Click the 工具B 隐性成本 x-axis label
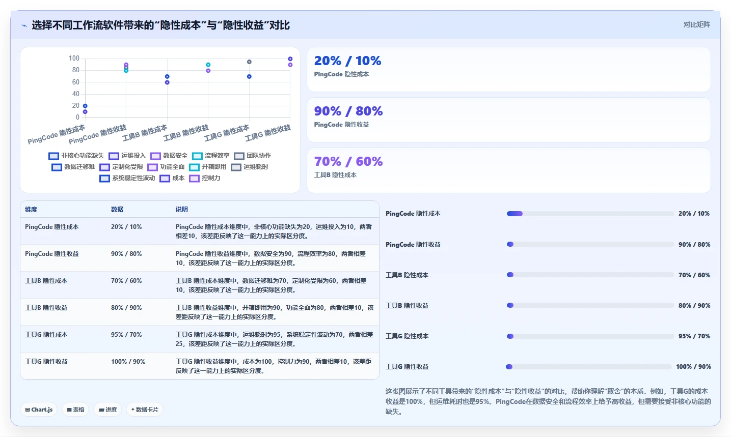 (145, 133)
